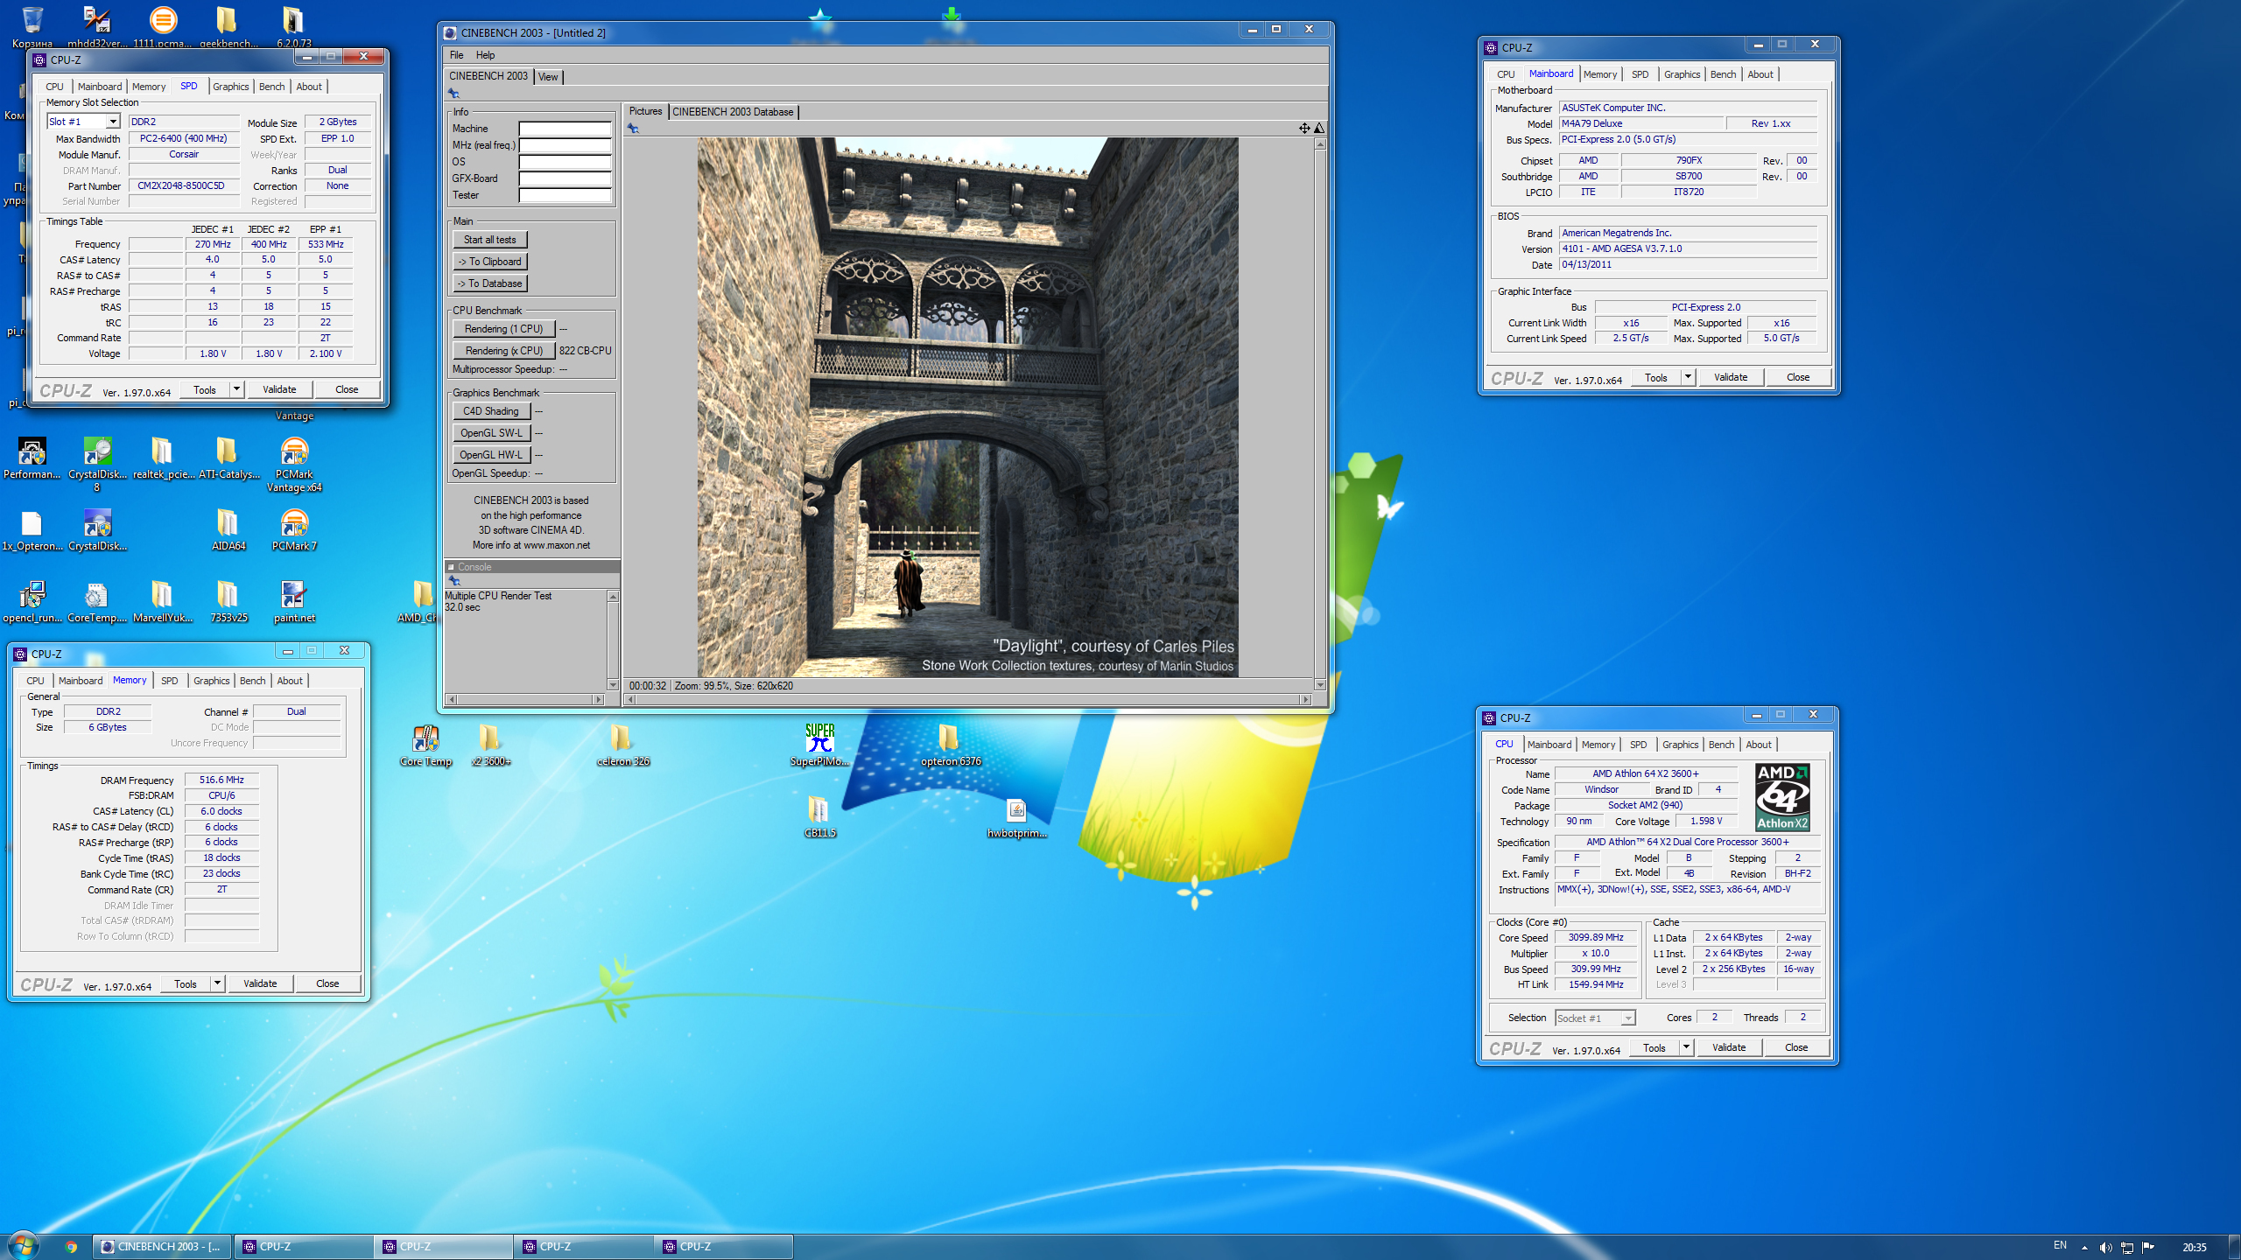The width and height of the screenshot is (2241, 1260).
Task: Open CoreTemp desktop shortcut
Action: 97,602
